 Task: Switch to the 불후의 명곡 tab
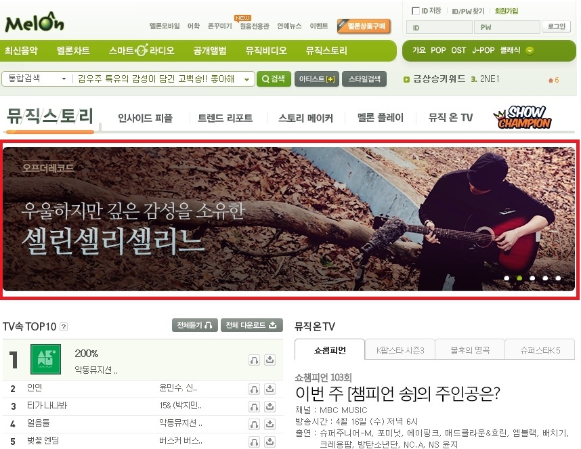click(x=470, y=350)
